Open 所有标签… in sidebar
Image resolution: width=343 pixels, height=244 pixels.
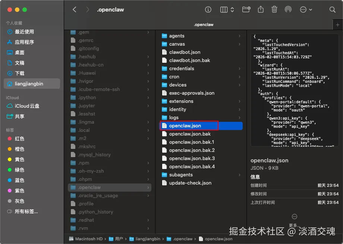[x=32, y=212]
